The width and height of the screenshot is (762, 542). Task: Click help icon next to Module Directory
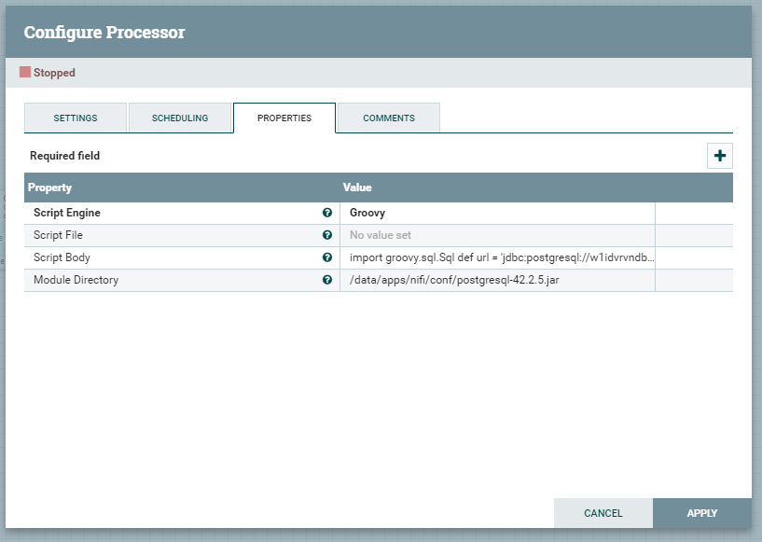[327, 280]
